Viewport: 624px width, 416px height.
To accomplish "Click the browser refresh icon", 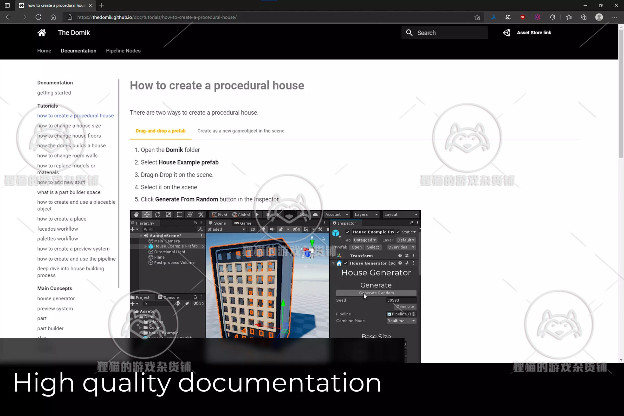I will [x=38, y=17].
